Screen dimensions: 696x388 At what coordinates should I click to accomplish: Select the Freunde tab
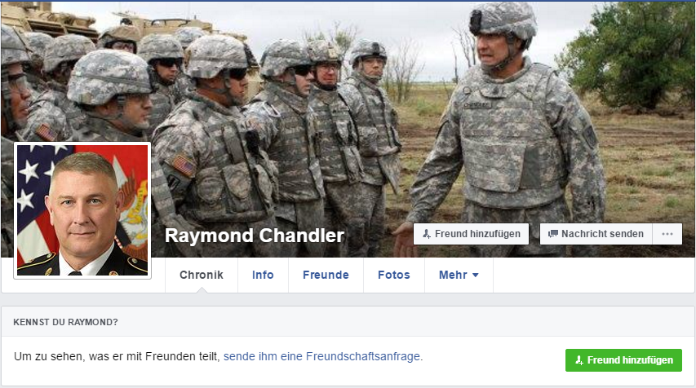coord(326,275)
